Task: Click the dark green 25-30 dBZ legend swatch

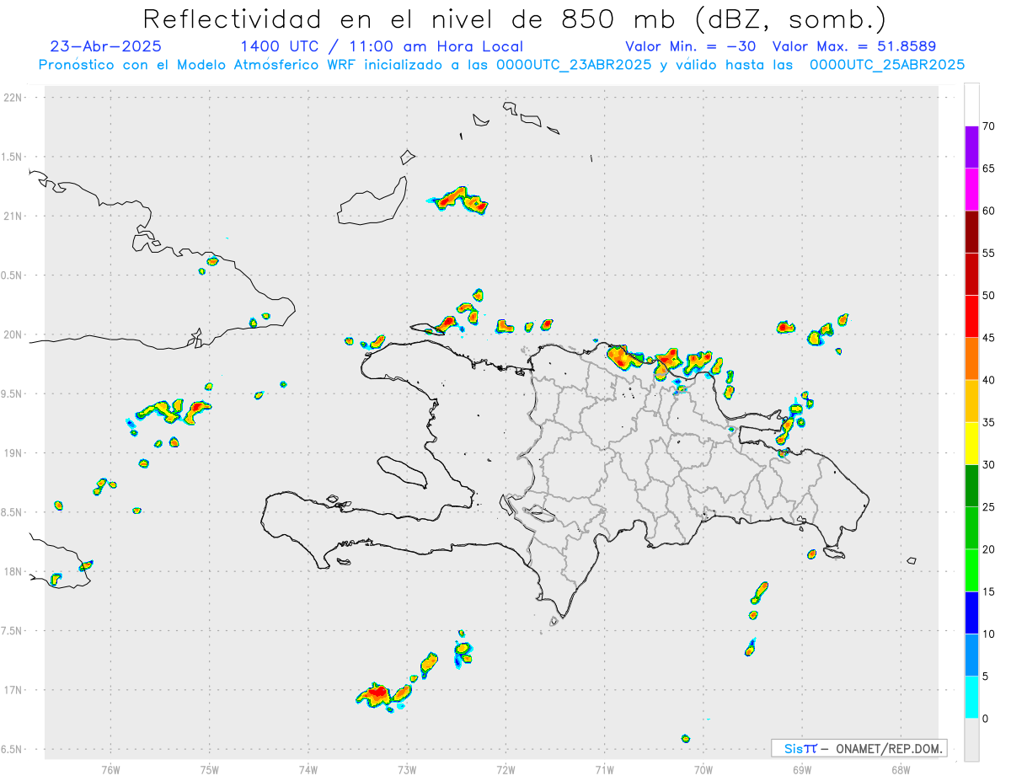Action: [x=971, y=486]
